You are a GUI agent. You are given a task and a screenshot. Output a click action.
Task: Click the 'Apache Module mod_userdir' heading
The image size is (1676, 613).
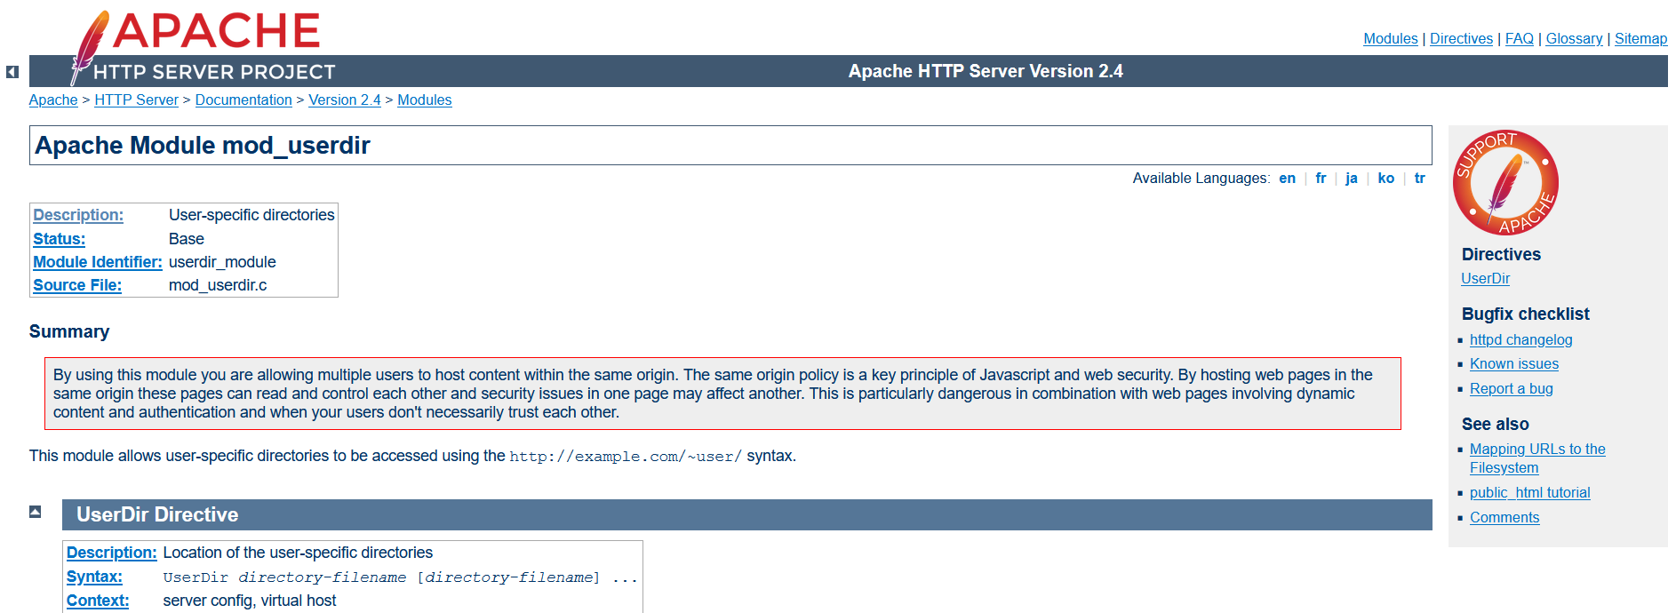click(x=203, y=145)
